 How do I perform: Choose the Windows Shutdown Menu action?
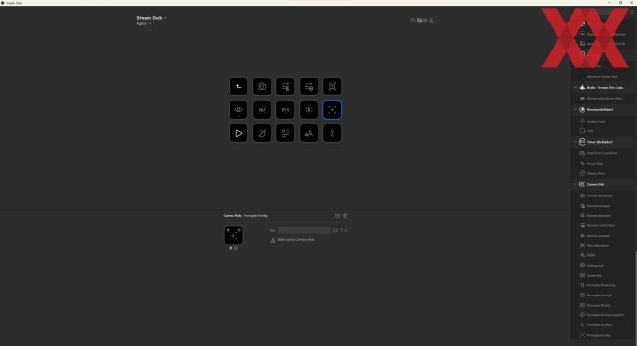[x=603, y=98]
